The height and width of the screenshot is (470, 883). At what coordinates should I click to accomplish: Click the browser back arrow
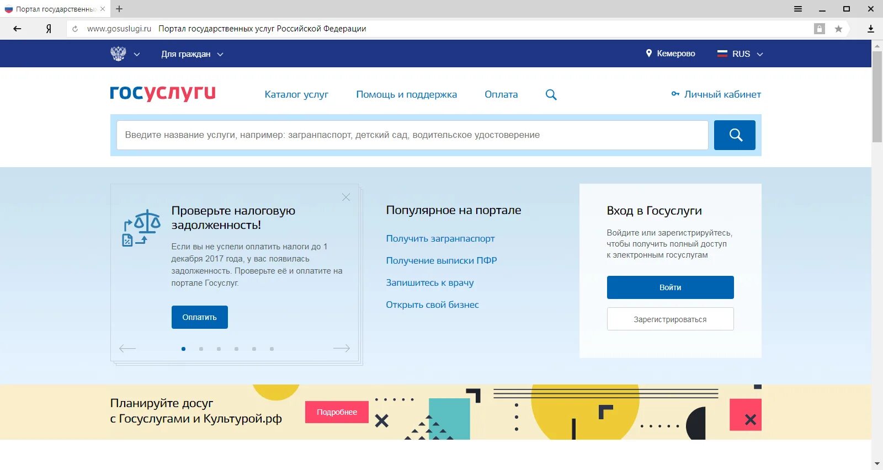click(x=17, y=29)
